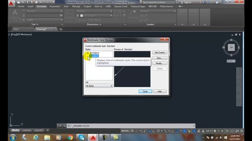This screenshot has height=141, width=252.
Task: Click the dimension layer color swatch in Dimensions panel
Action: click(x=82, y=16)
